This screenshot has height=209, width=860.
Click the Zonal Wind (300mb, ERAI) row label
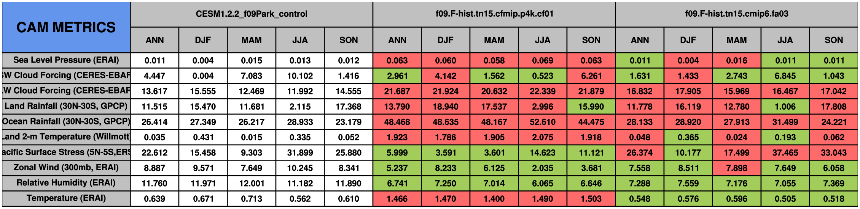tap(66, 168)
